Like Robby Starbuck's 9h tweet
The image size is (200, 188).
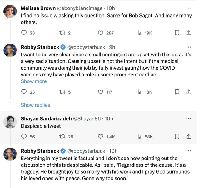pos(101,92)
